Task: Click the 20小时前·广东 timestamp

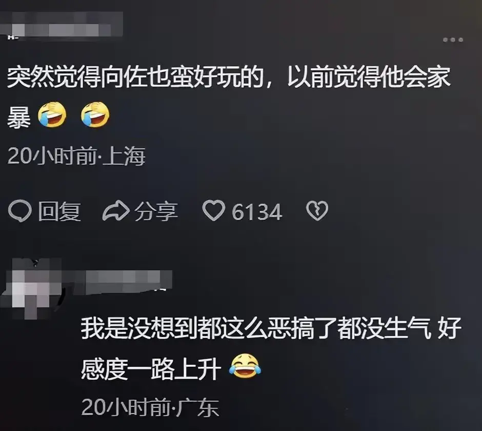Action: tap(150, 407)
